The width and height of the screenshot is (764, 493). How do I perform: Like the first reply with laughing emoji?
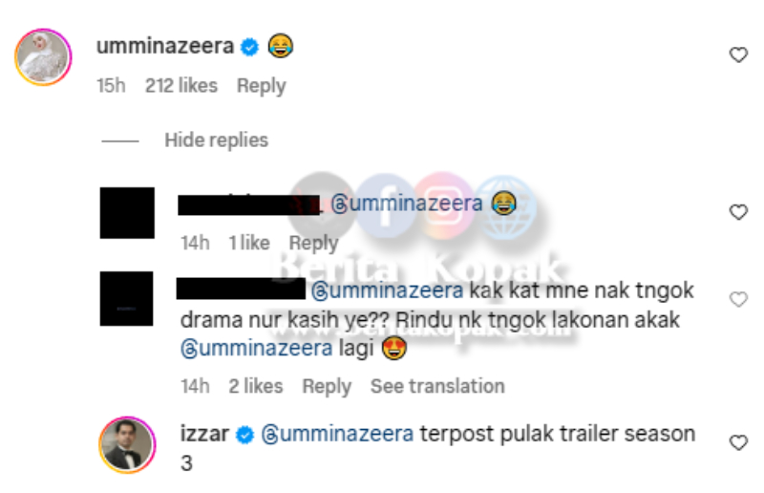coord(738,212)
